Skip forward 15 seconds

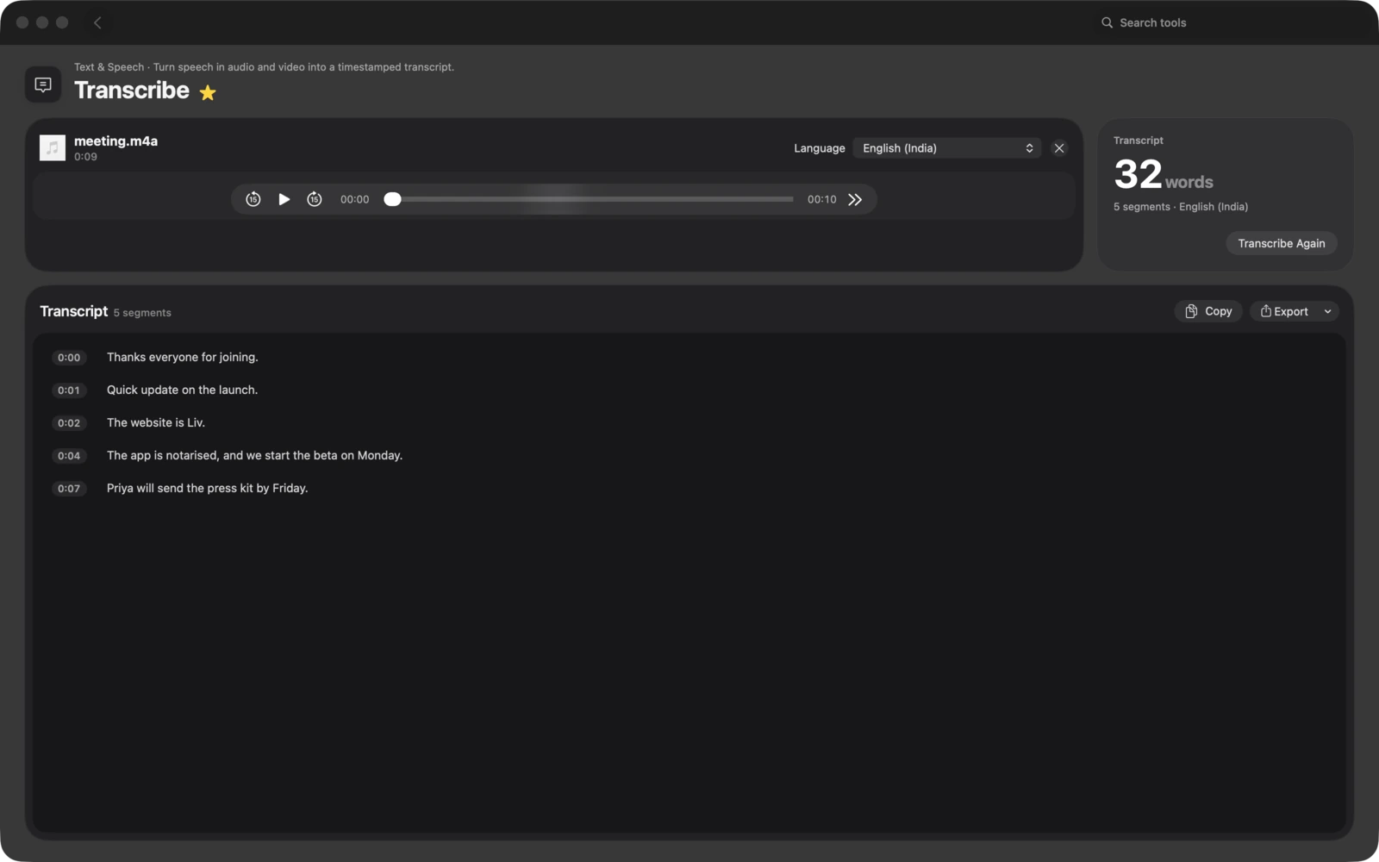[315, 199]
